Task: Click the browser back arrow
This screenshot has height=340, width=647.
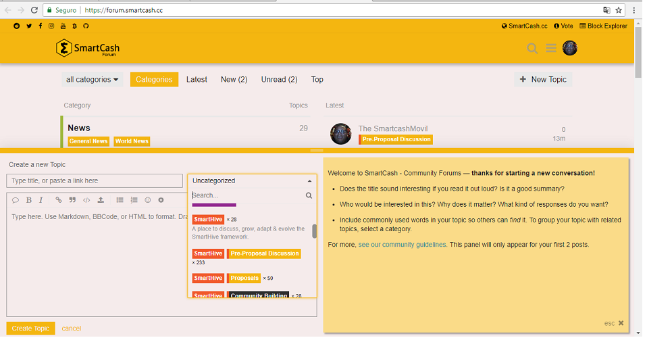Action: coord(8,10)
